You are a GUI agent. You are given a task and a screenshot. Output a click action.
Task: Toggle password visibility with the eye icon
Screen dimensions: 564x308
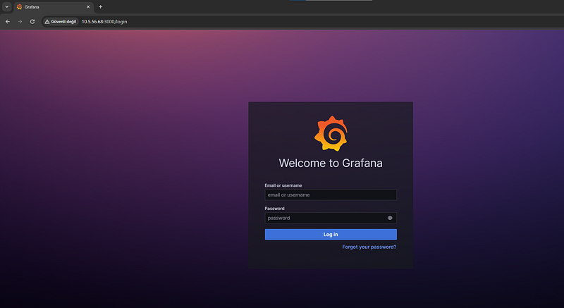[390, 218]
